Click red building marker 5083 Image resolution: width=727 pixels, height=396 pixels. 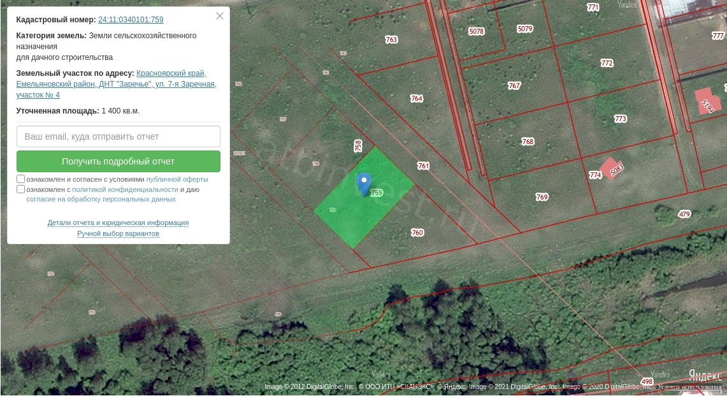613,169
